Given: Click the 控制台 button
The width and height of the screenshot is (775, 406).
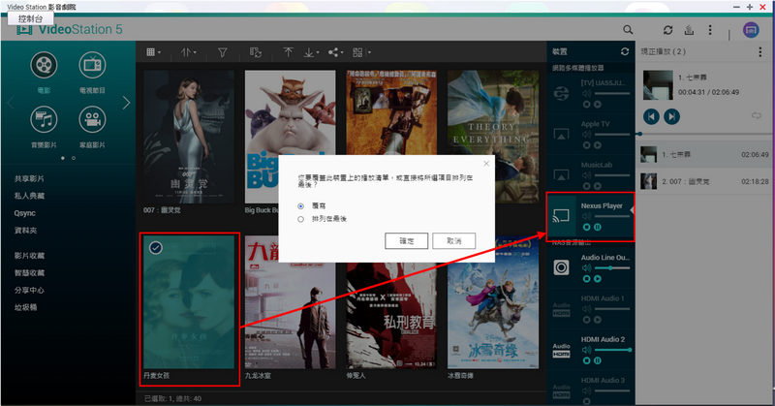Looking at the screenshot, I should click(31, 18).
